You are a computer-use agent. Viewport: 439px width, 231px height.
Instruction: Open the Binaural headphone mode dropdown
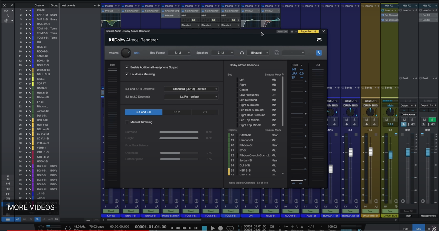(258, 53)
